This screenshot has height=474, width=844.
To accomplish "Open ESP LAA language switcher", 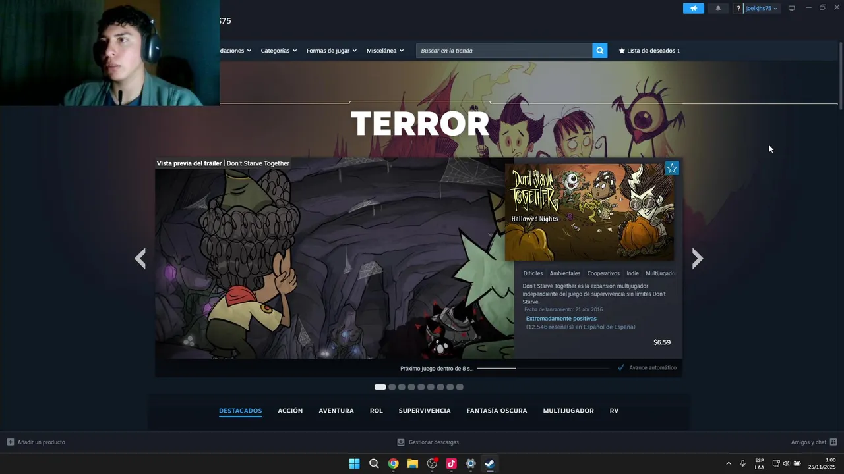I will click(x=760, y=463).
